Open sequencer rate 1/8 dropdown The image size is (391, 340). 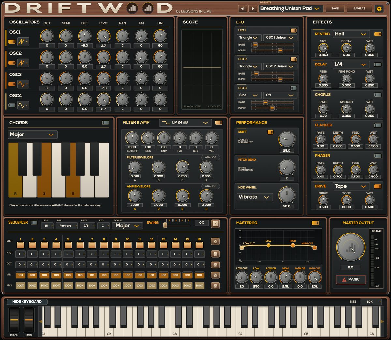coord(87,226)
